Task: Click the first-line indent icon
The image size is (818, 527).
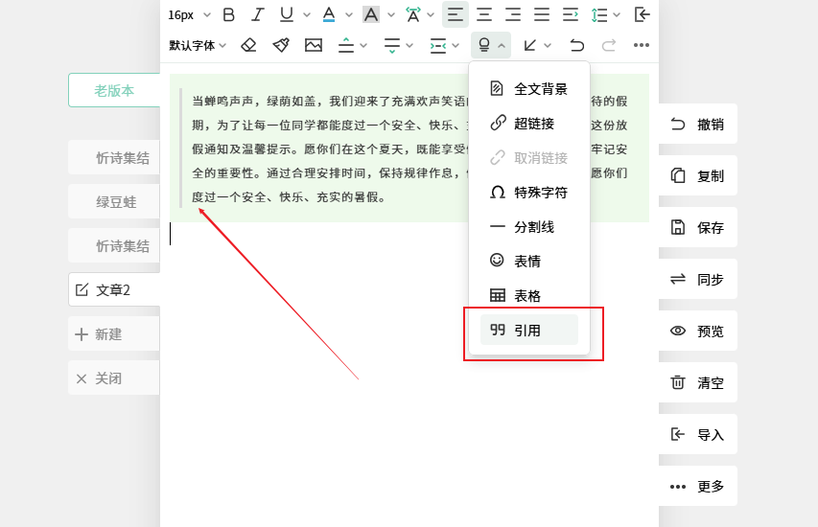Action: click(x=571, y=14)
